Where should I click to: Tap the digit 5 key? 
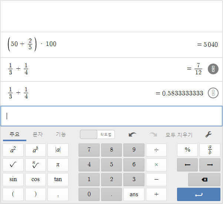[111, 165]
